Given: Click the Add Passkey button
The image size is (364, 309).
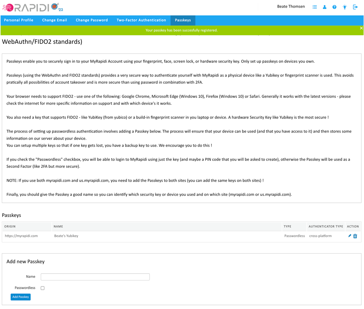Looking at the screenshot, I should [21, 297].
